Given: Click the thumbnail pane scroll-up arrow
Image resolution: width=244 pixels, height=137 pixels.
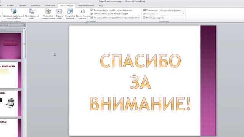Looking at the screenshot, I should [24, 29].
